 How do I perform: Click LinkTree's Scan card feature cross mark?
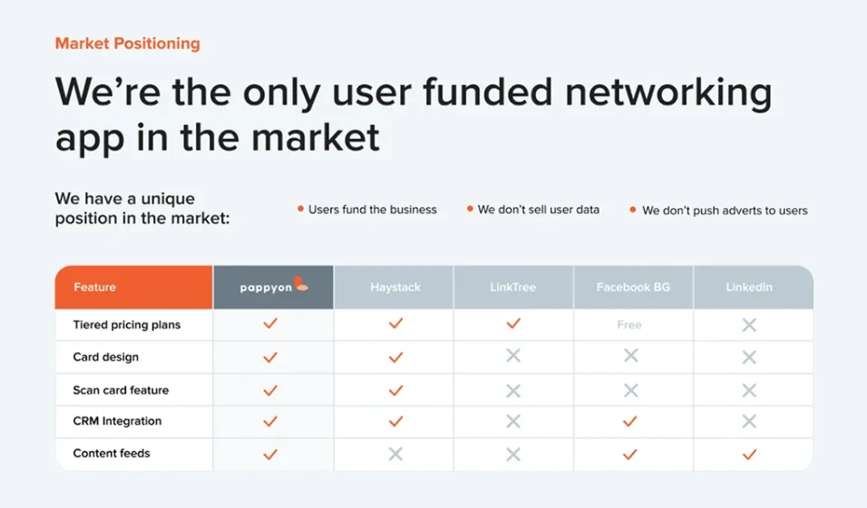click(x=513, y=390)
